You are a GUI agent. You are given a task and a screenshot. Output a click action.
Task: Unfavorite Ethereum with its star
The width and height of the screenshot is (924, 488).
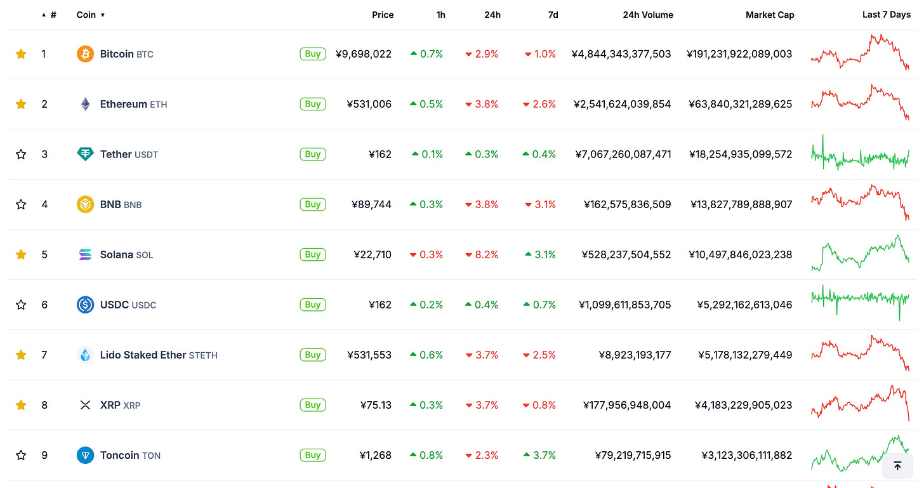[x=21, y=104]
